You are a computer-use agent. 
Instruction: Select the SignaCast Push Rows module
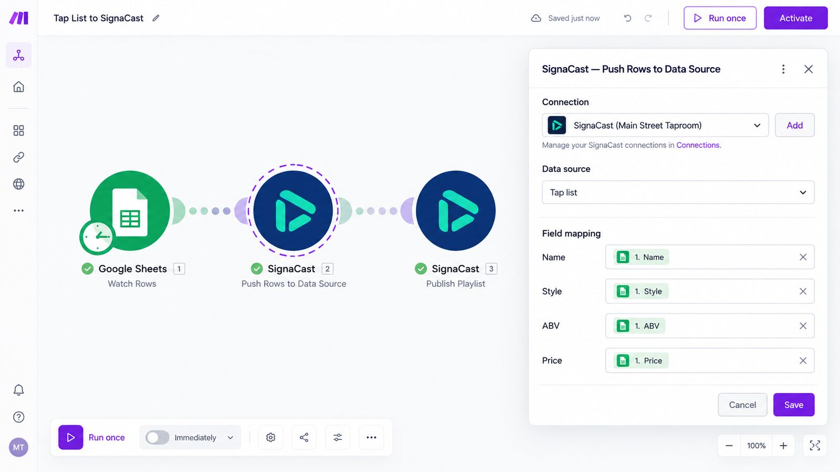point(293,210)
